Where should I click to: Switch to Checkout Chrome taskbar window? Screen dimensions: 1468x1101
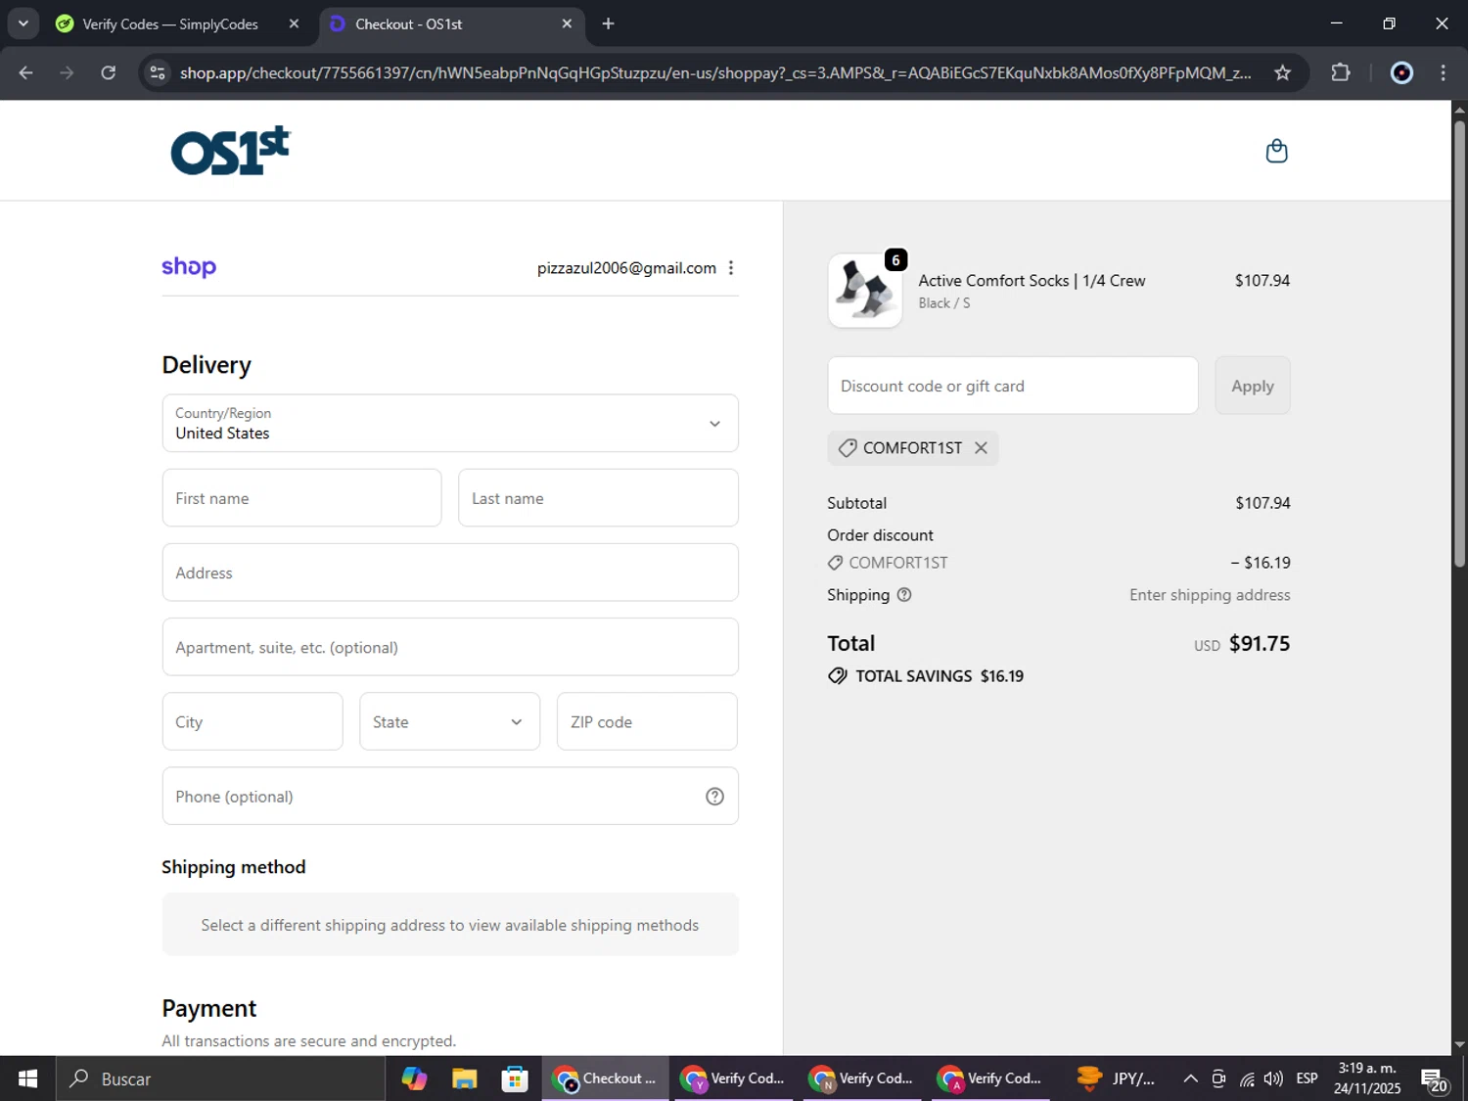(x=606, y=1078)
